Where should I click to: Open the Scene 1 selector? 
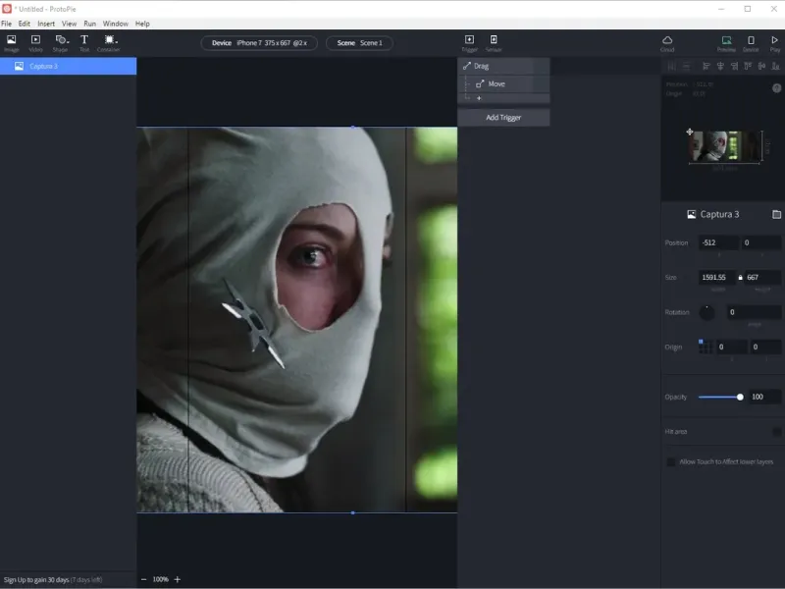(359, 43)
